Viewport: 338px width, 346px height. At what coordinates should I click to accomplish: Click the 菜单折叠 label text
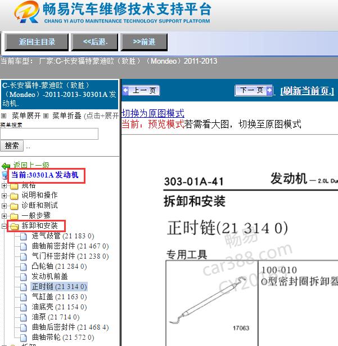(67, 116)
